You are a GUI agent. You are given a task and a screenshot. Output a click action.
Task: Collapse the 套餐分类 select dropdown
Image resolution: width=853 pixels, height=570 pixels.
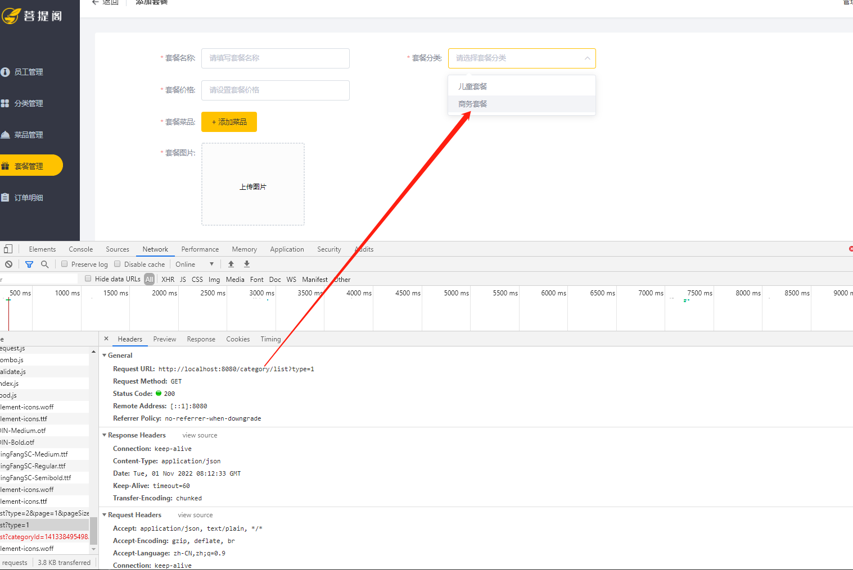pyautogui.click(x=587, y=58)
